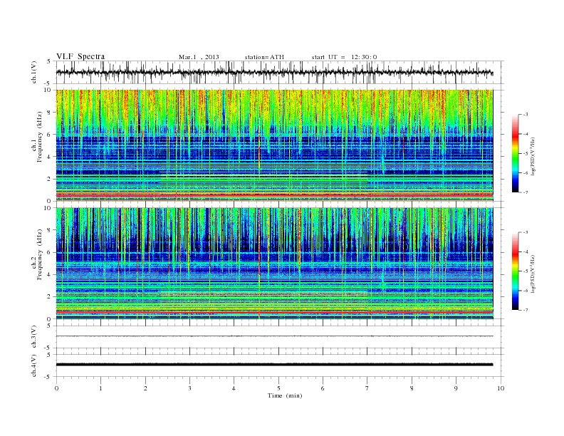Click the "ch.4(V)" axis label

[x=34, y=365]
